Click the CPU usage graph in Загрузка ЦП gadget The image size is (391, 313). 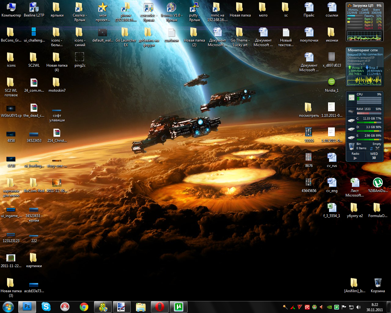[364, 35]
